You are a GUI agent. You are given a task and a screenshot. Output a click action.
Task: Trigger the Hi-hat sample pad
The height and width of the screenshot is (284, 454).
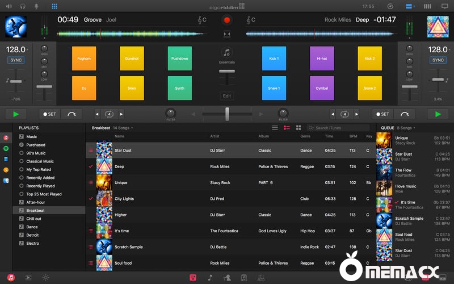[x=322, y=59]
